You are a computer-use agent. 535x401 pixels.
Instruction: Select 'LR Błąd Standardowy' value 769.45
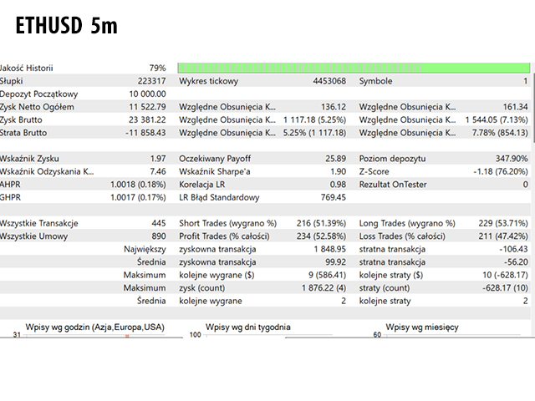[334, 198]
